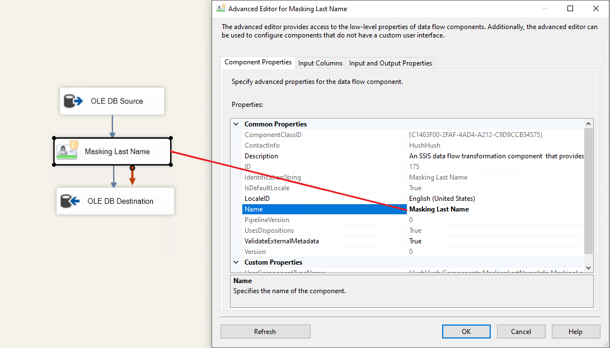Click the Advanced Editor title bar icon
610x348 pixels.
click(221, 8)
